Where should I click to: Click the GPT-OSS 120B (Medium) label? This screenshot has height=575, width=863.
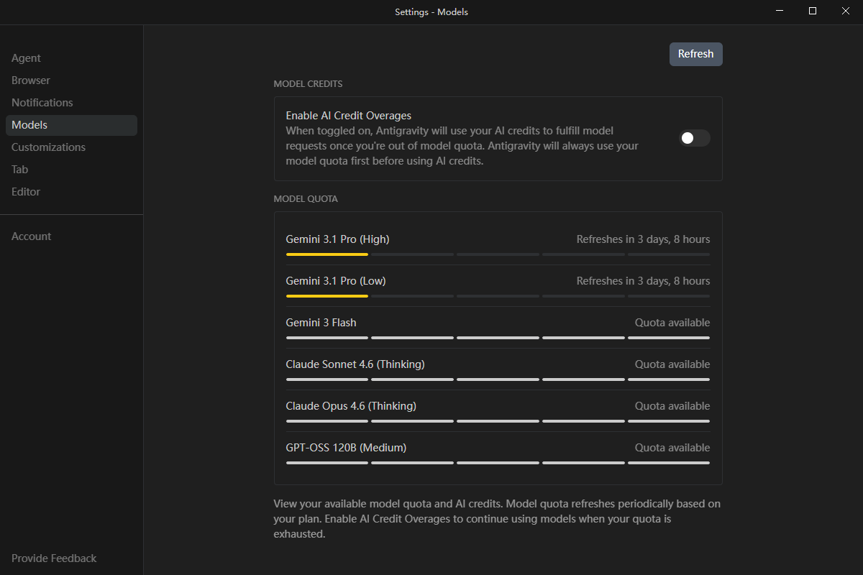[346, 448]
